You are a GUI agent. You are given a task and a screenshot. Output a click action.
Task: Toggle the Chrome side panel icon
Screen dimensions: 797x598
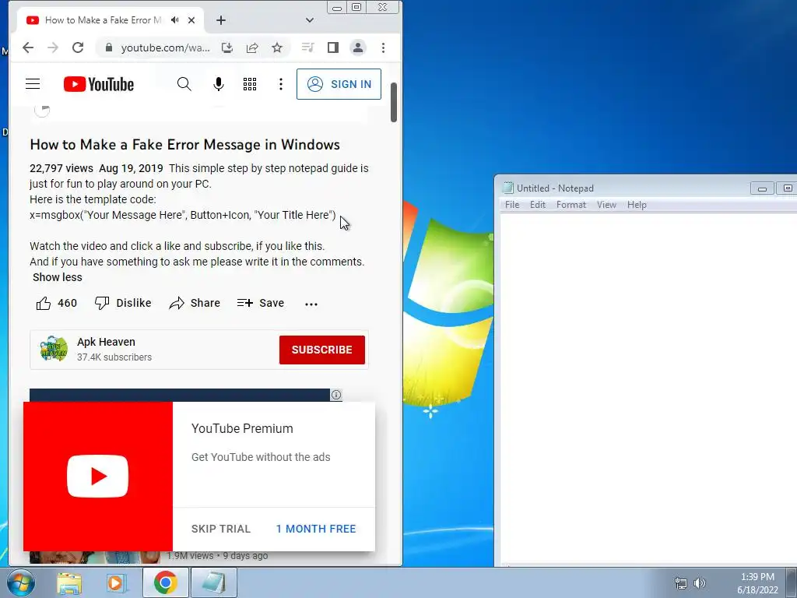click(x=333, y=47)
